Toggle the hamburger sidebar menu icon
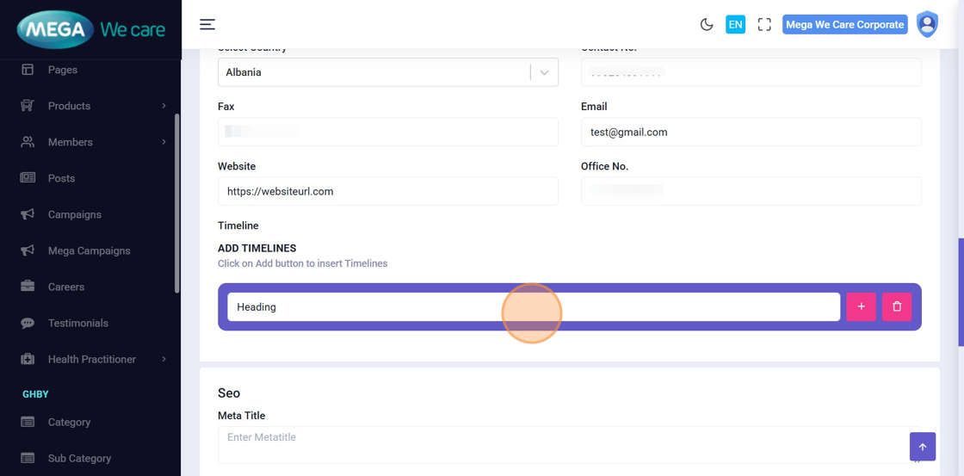Image resolution: width=964 pixels, height=476 pixels. coord(207,24)
